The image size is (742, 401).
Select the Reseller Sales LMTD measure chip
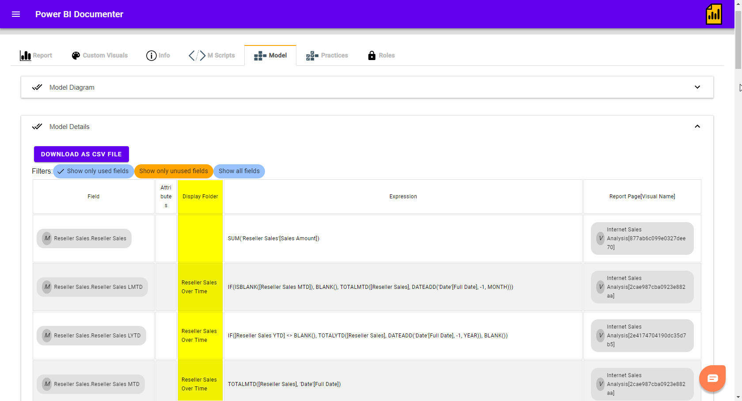91,287
